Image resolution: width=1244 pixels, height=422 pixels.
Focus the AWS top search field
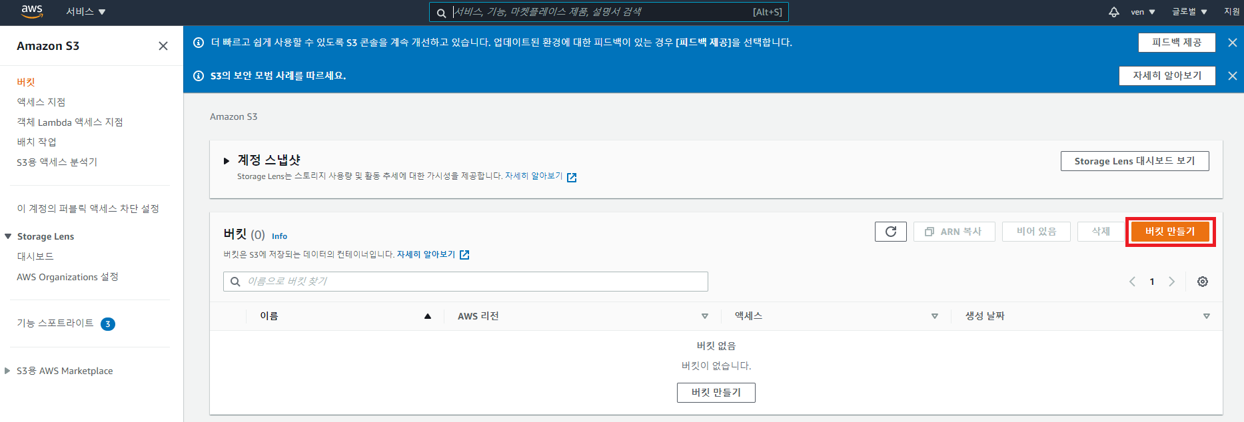coord(608,12)
